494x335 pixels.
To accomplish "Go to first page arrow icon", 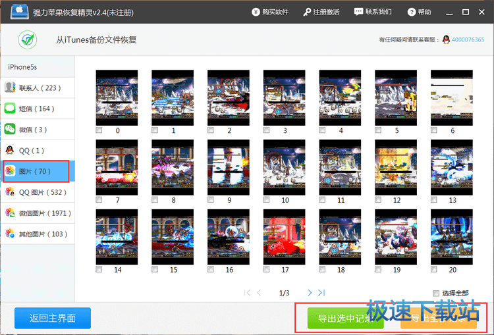I will tap(247, 293).
